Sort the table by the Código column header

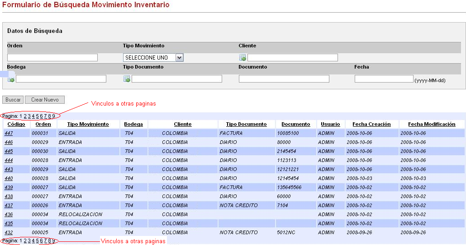tap(16, 124)
